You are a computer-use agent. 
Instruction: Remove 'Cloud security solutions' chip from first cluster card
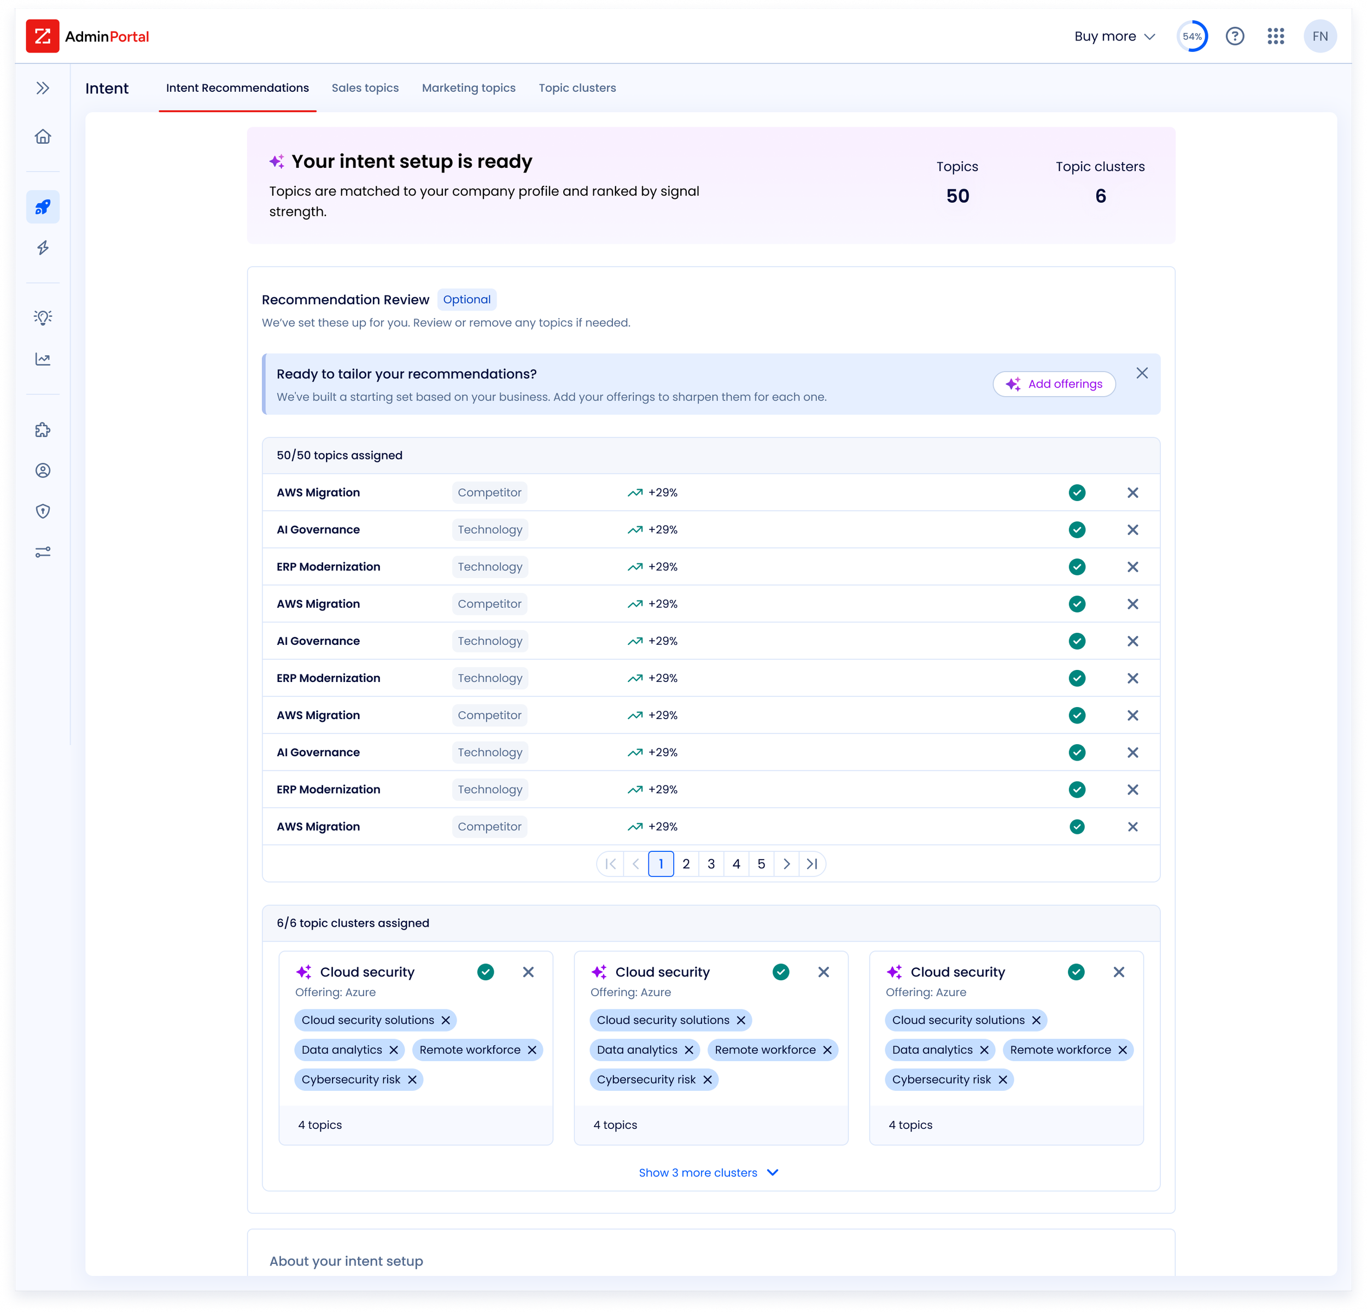(x=446, y=1021)
